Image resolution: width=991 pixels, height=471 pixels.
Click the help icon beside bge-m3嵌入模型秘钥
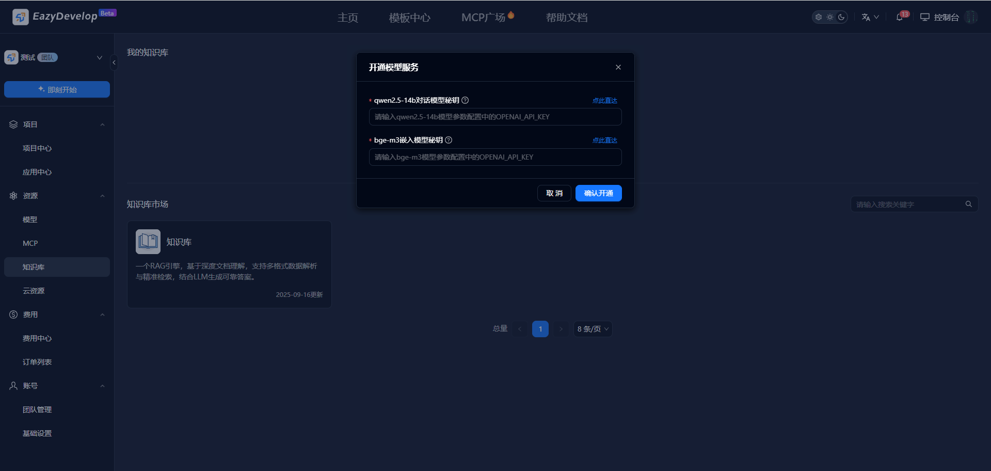pos(449,140)
